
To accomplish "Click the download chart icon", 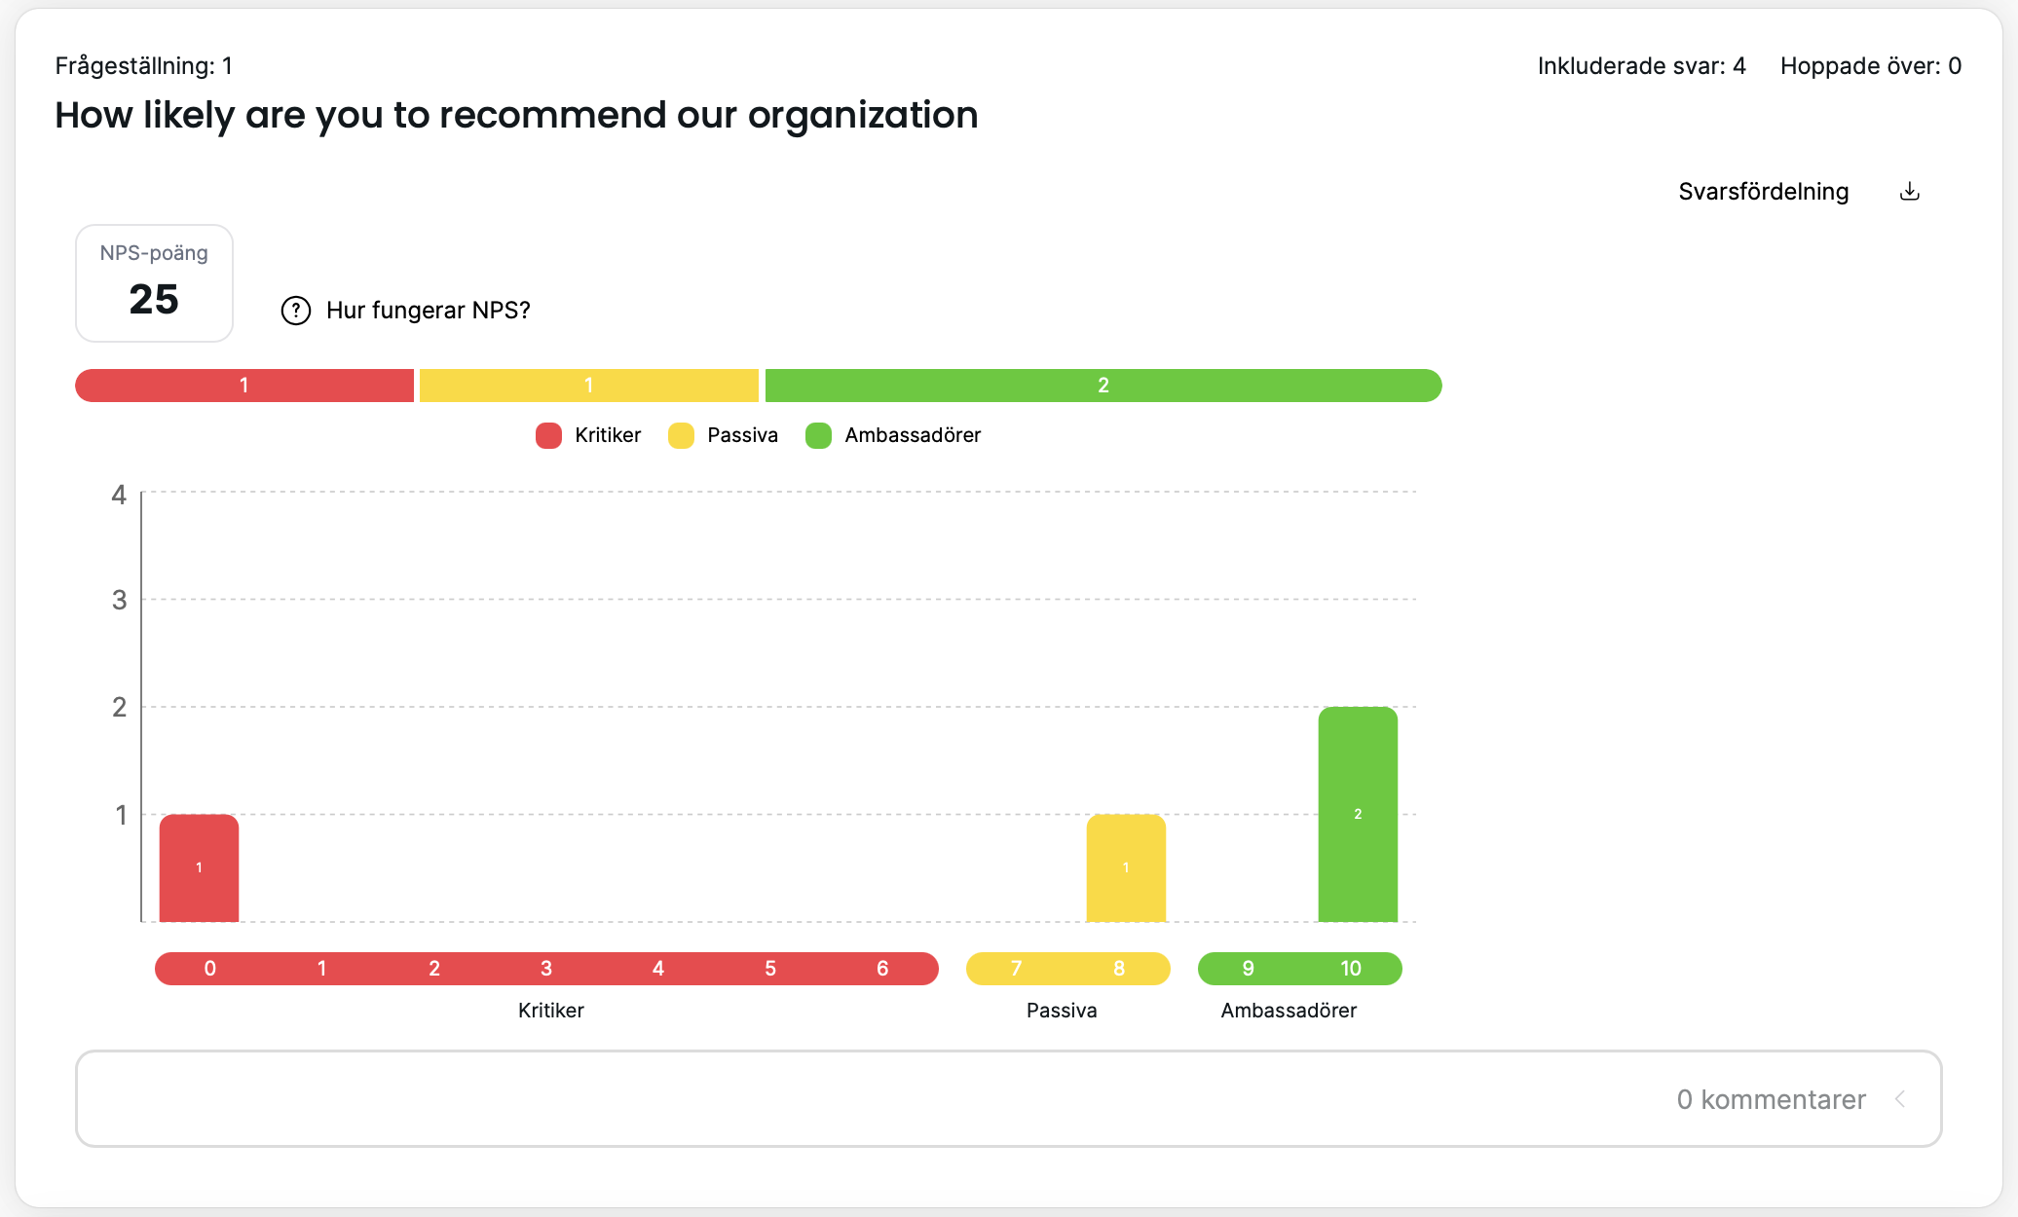I will pyautogui.click(x=1909, y=192).
